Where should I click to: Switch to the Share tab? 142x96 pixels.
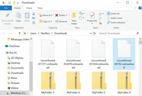(29, 8)
